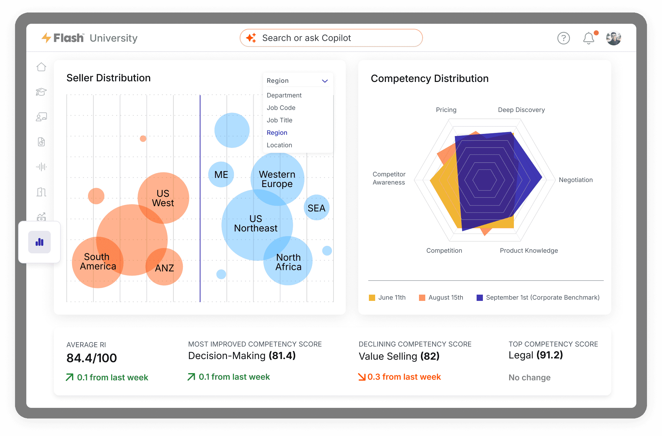Toggle August 15th legend series
The height and width of the screenshot is (436, 662).
point(422,297)
